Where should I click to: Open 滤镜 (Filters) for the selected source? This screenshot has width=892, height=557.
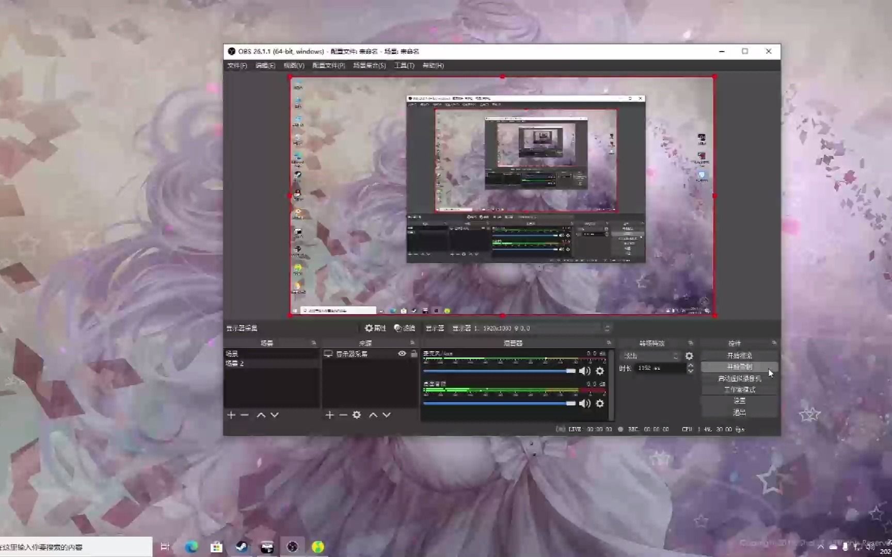[405, 328]
